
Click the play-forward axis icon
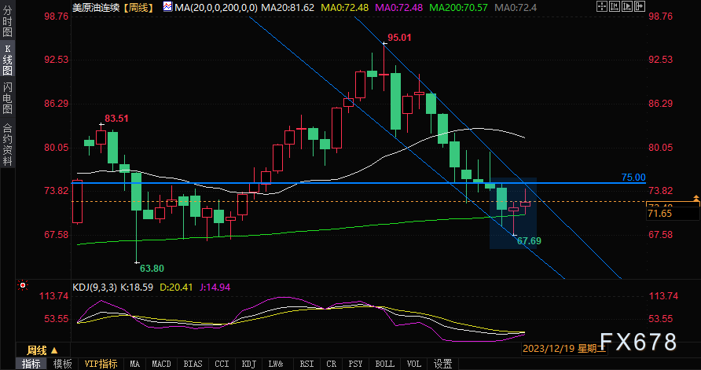click(627, 6)
